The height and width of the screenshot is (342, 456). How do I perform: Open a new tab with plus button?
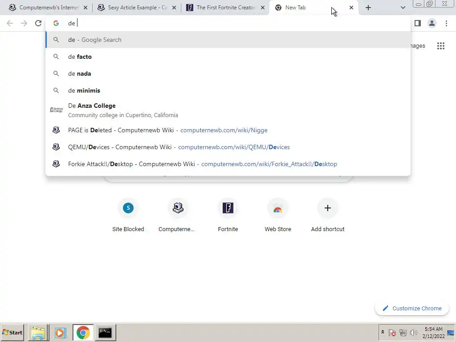coord(368,8)
